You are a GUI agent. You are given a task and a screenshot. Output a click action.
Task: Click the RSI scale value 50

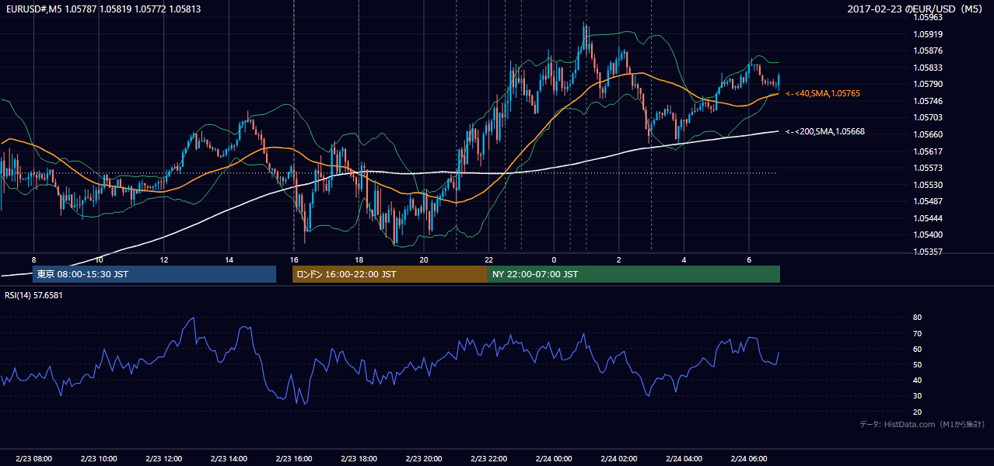coord(918,365)
